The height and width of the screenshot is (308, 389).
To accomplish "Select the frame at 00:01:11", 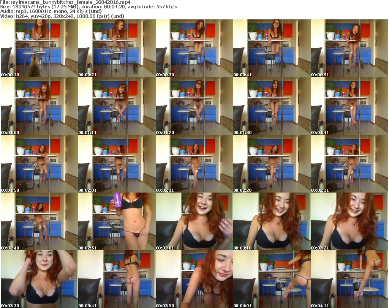I will tap(117, 106).
